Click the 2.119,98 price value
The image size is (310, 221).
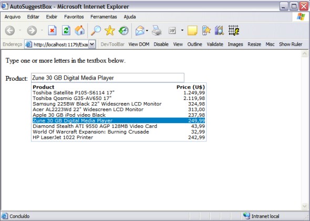(194, 98)
